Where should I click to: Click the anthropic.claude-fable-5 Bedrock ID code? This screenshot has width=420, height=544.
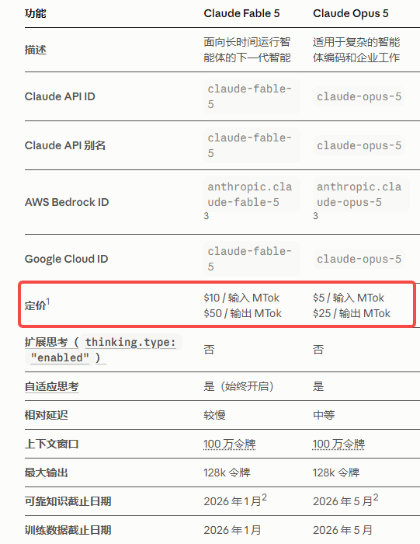click(252, 194)
